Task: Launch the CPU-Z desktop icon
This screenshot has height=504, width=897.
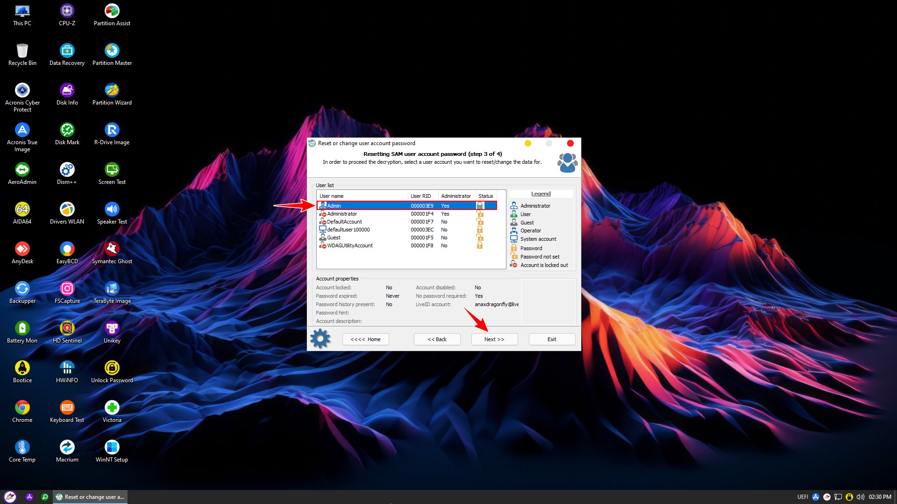Action: 67,11
